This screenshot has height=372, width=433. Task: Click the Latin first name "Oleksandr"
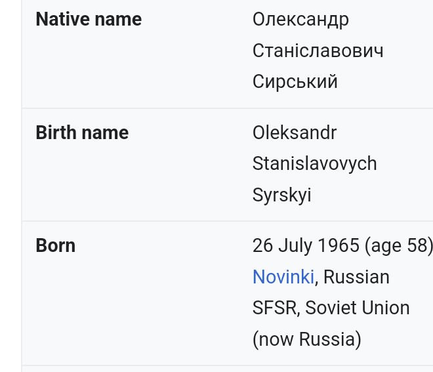pos(295,133)
